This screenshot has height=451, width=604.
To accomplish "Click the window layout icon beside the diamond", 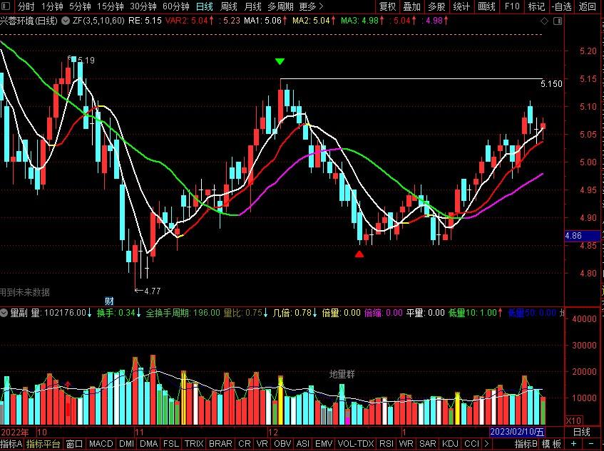I will pos(558,21).
